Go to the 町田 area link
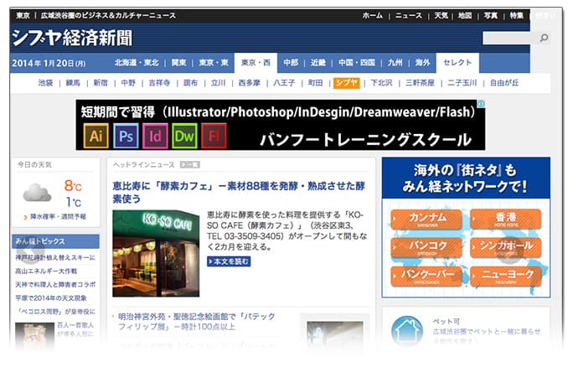The image size is (578, 372). point(315,83)
